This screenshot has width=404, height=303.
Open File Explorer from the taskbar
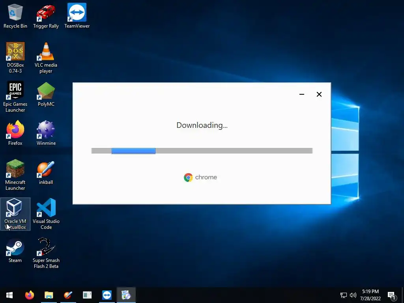49,295
